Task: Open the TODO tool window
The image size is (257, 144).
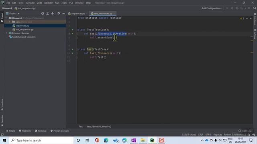Action: [10, 131]
